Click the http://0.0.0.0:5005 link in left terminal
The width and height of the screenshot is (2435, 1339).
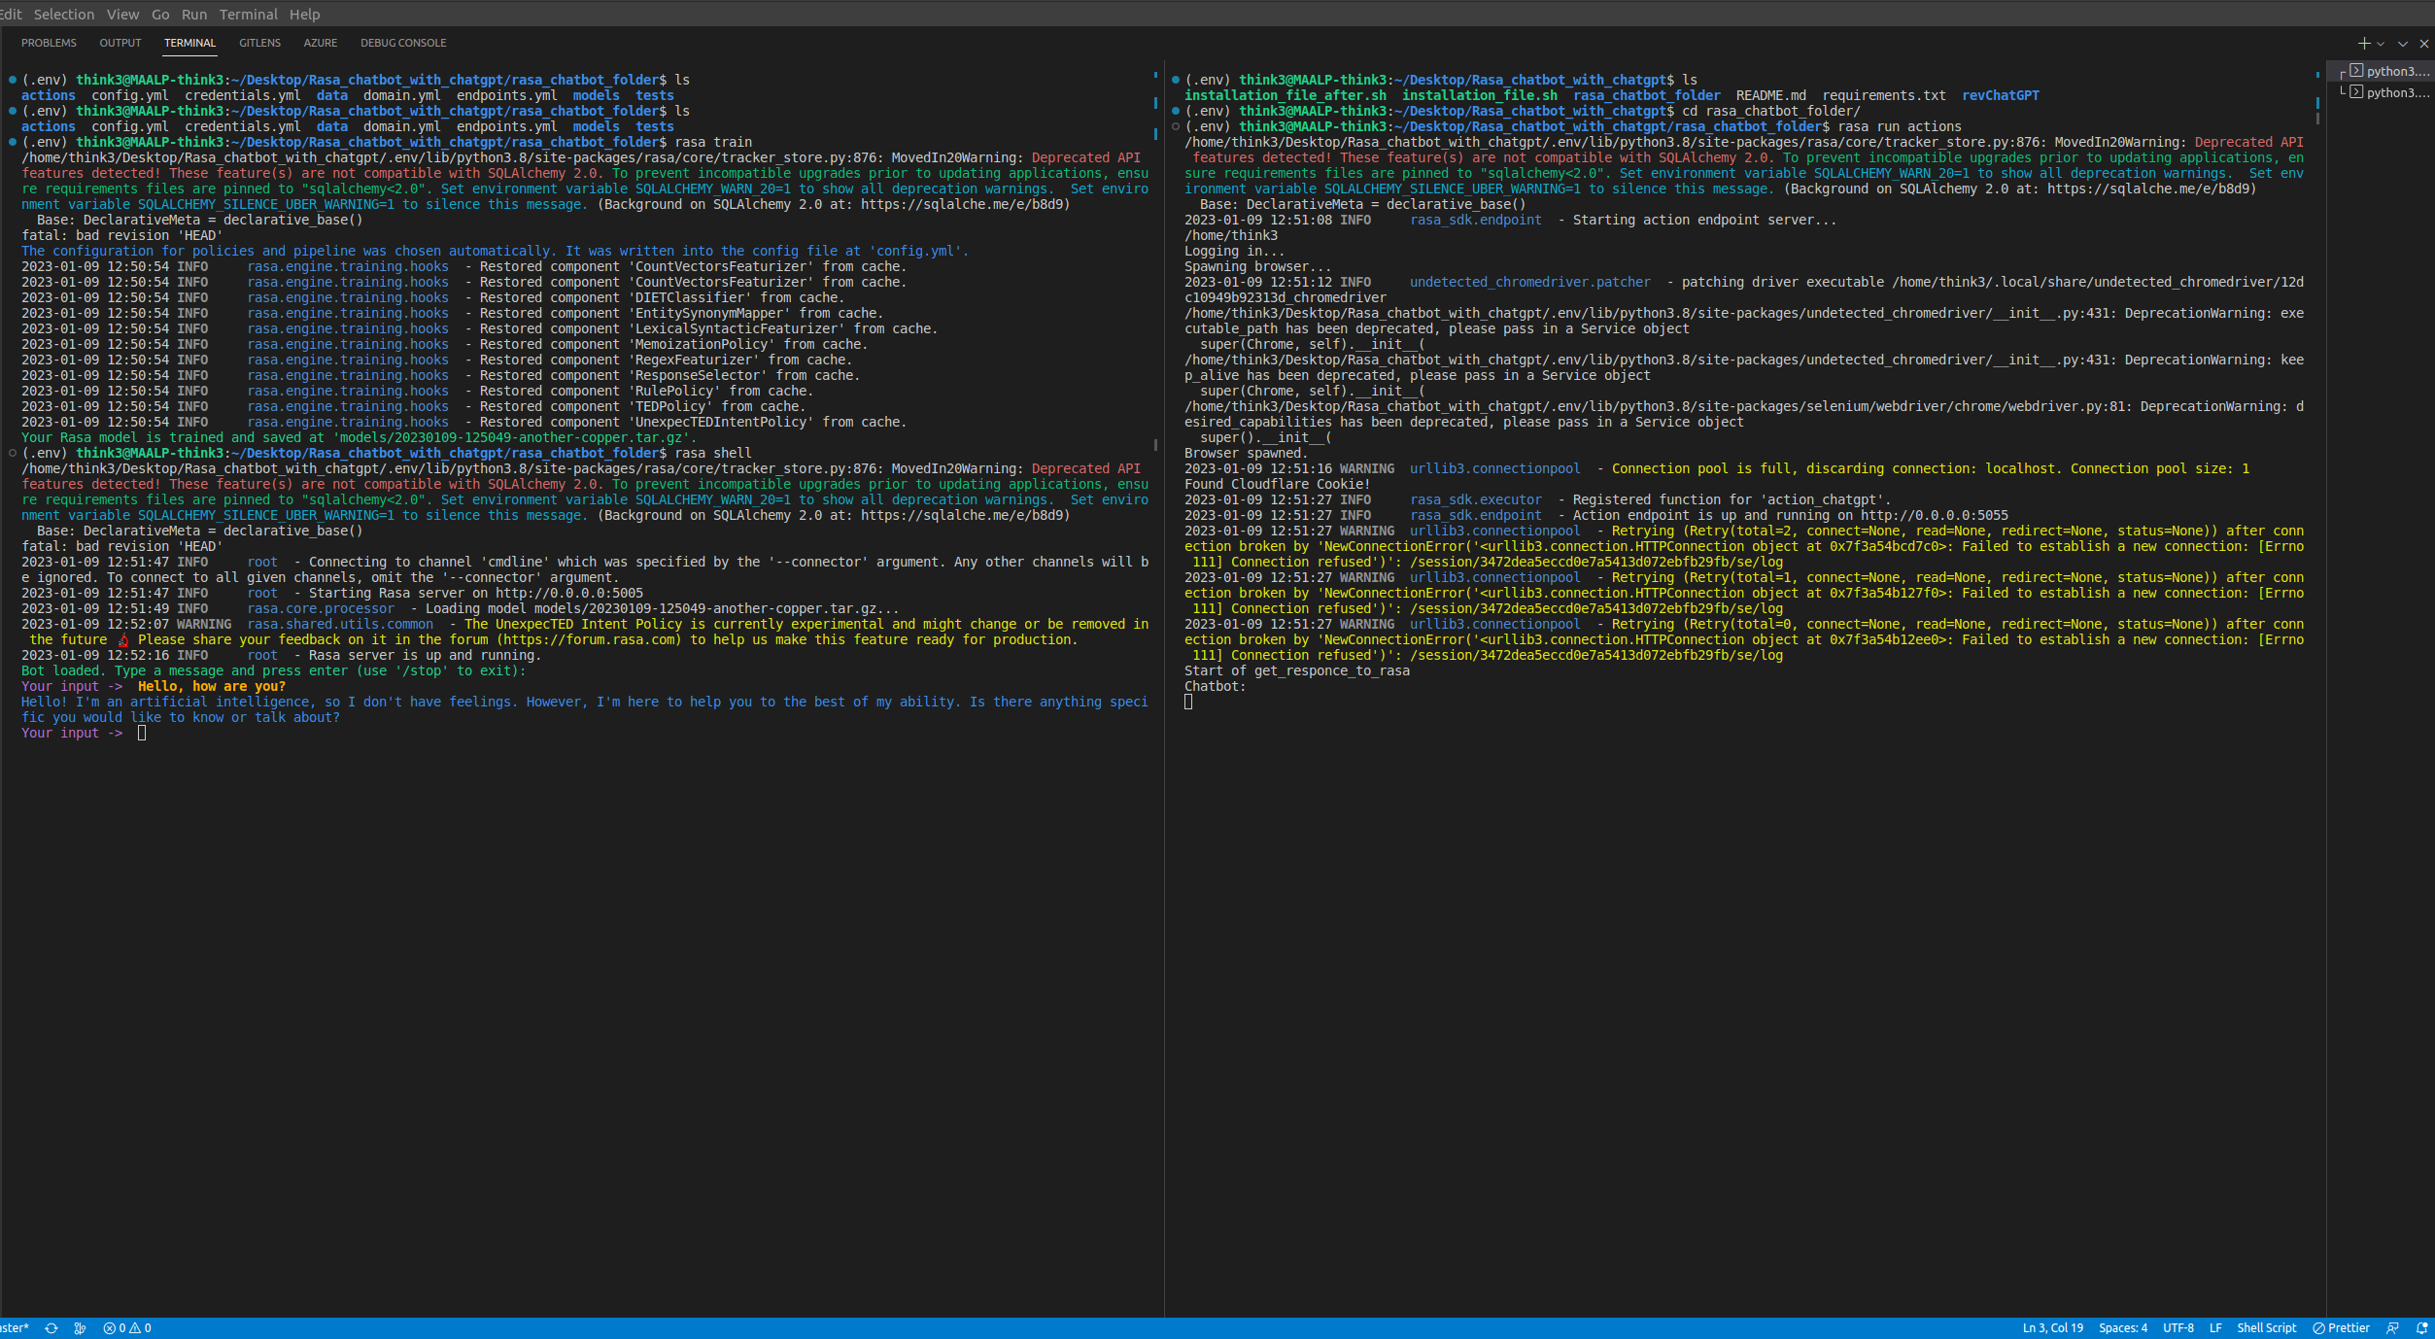click(569, 594)
